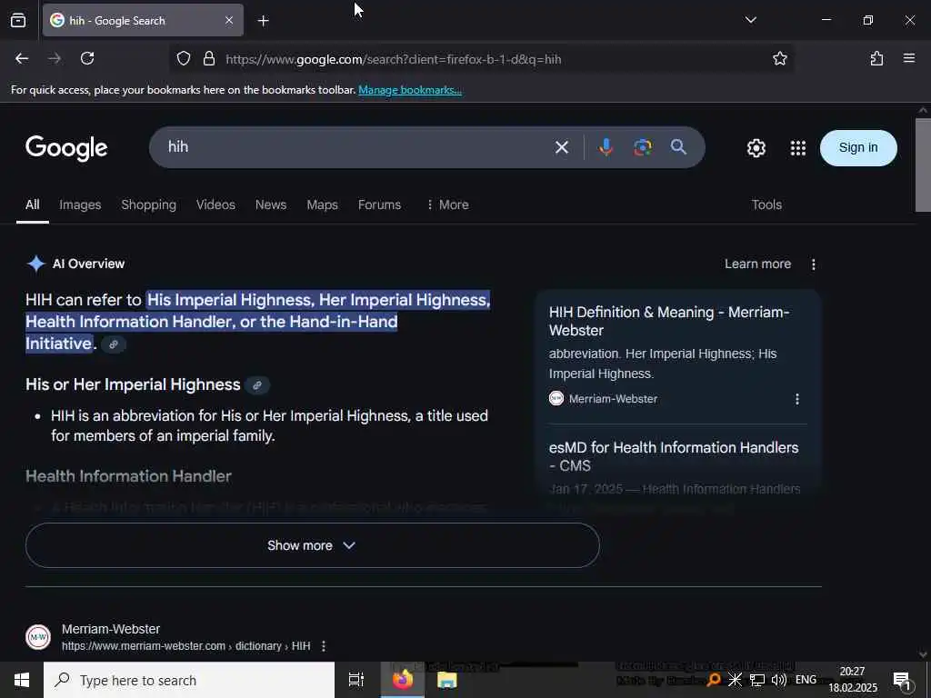
Task: Open the Google apps grid
Action: [798, 148]
